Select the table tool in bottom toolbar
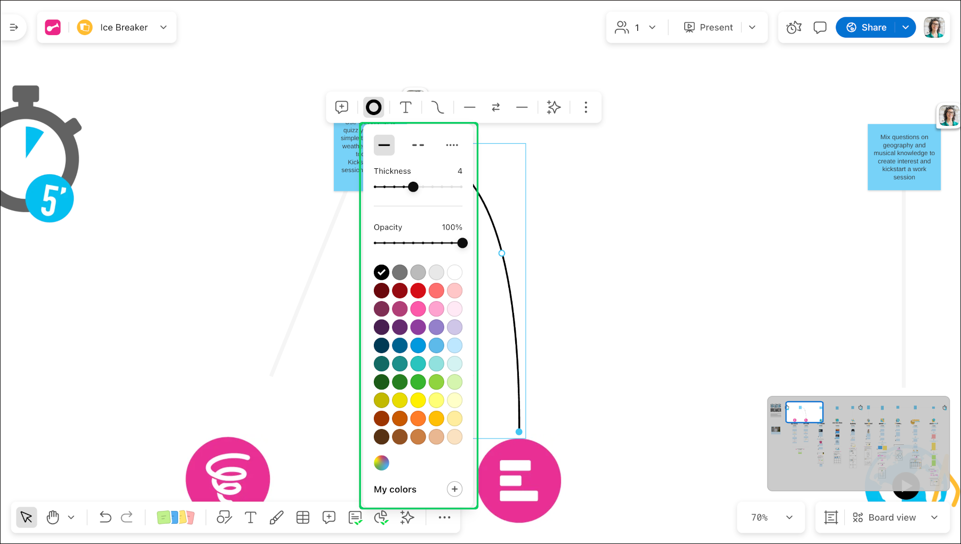Viewport: 961px width, 544px height. point(303,517)
